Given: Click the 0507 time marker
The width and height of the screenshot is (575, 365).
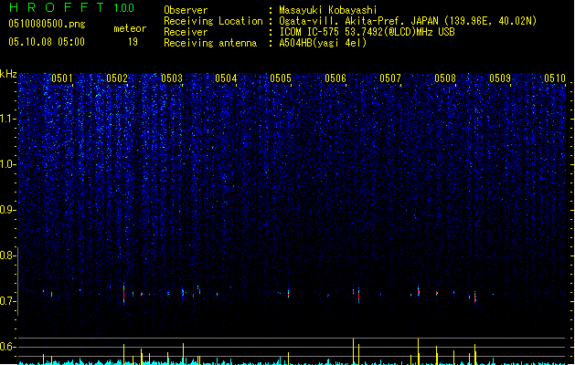Looking at the screenshot, I should coord(390,78).
